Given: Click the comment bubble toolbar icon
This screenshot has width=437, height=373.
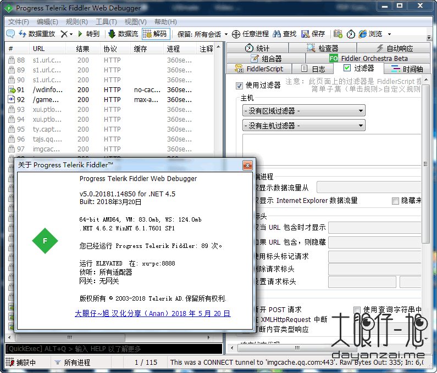Looking at the screenshot, I should point(10,34).
